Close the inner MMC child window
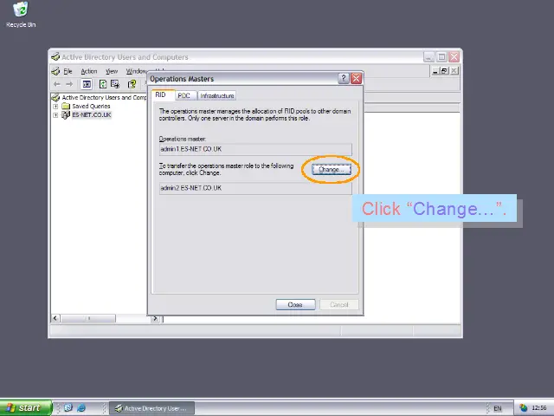This screenshot has height=416, width=554. pos(454,71)
